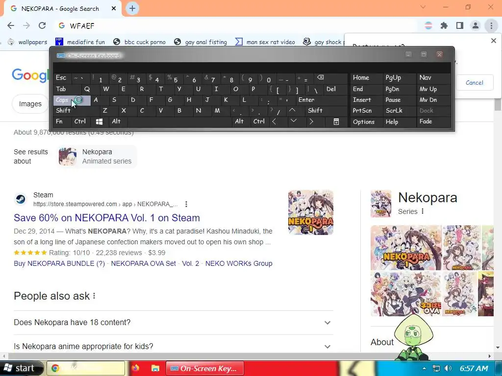Click the Esc key on the On-Screen Keyboard

pyautogui.click(x=62, y=78)
